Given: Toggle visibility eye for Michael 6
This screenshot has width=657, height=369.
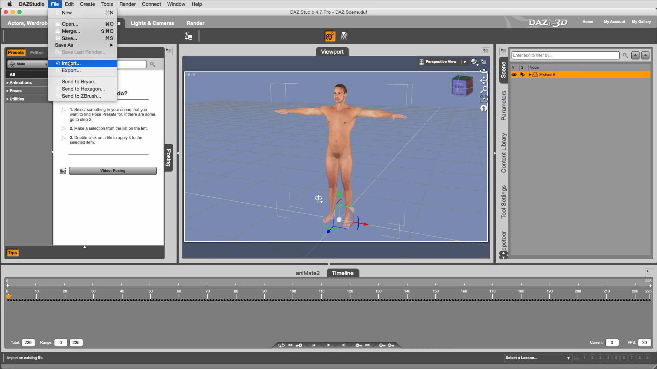Looking at the screenshot, I should 514,74.
